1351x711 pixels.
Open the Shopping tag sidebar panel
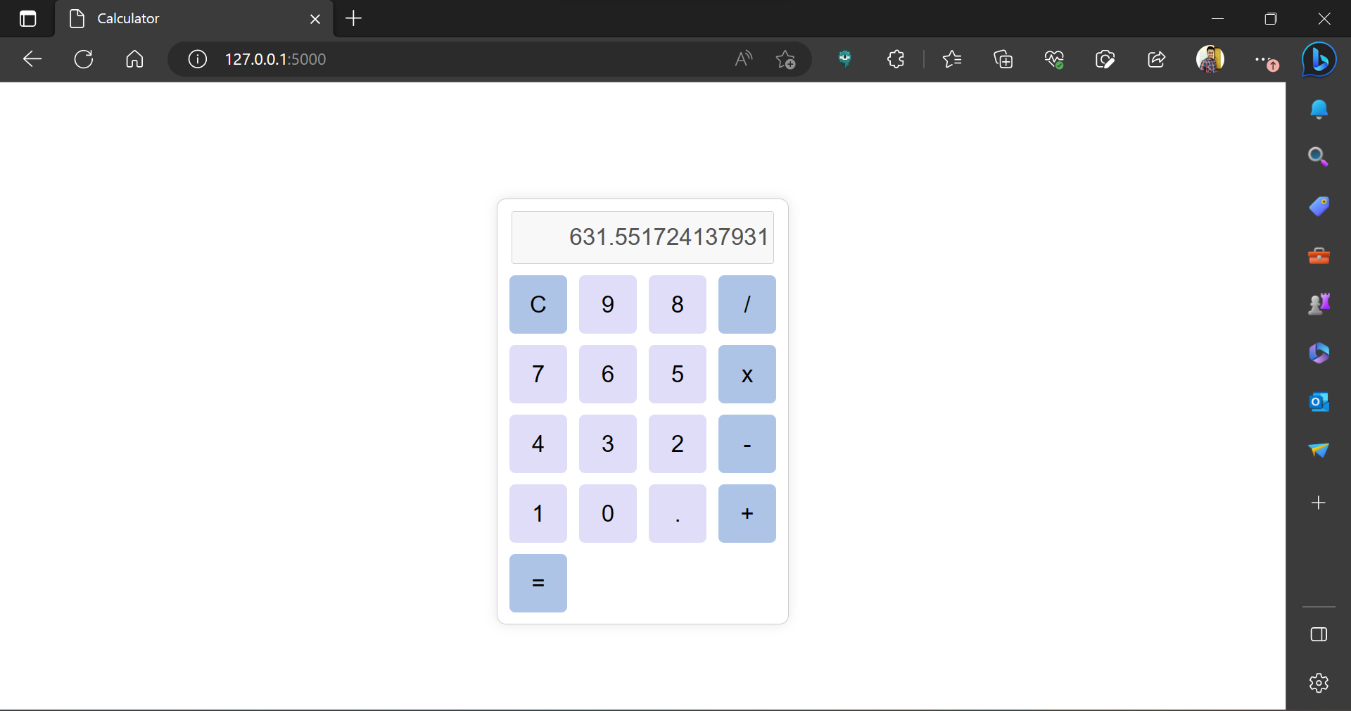(x=1319, y=206)
